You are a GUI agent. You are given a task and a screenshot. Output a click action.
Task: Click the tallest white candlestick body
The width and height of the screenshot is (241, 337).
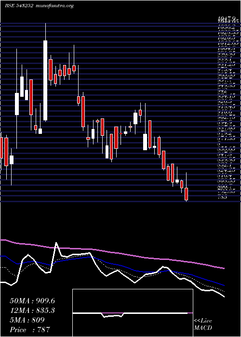pos(45,80)
